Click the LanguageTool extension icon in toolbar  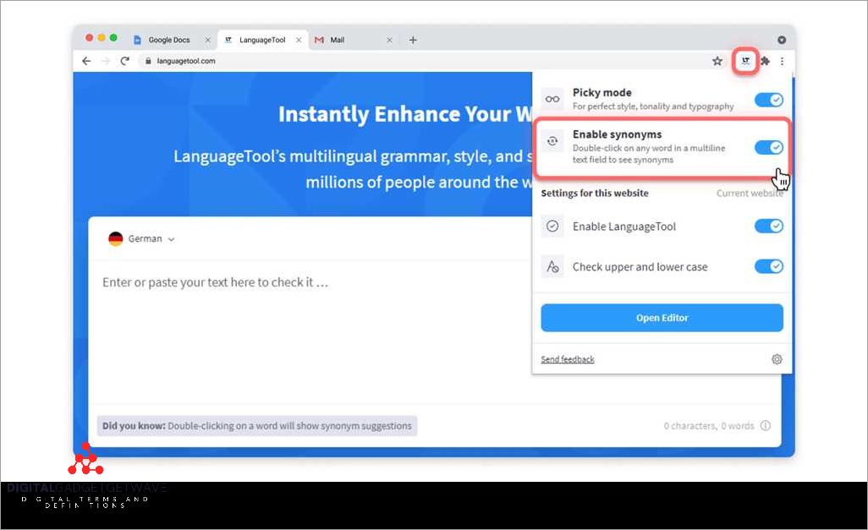745,61
